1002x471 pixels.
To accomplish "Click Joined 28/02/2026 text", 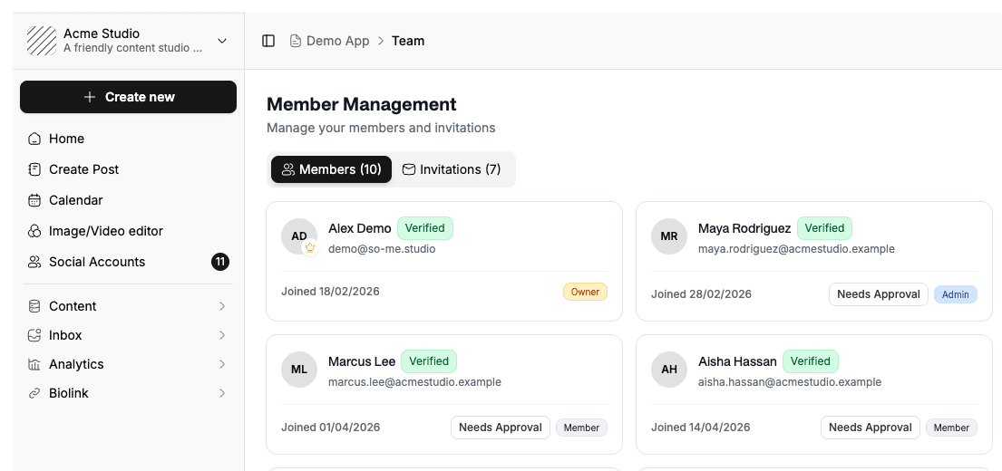I will coord(701,294).
